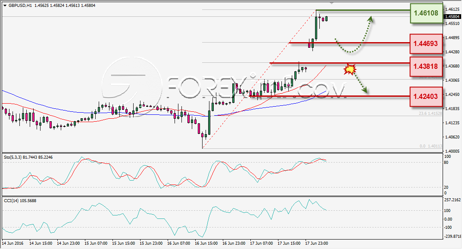The image size is (462, 249).
Task: Click the 1.44280 price scale value
Action: pyautogui.click(x=452, y=52)
